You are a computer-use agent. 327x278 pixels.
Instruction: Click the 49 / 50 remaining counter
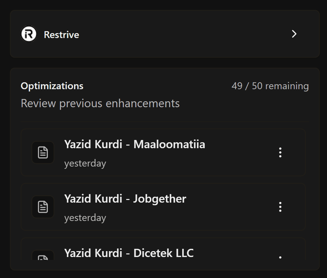(270, 86)
